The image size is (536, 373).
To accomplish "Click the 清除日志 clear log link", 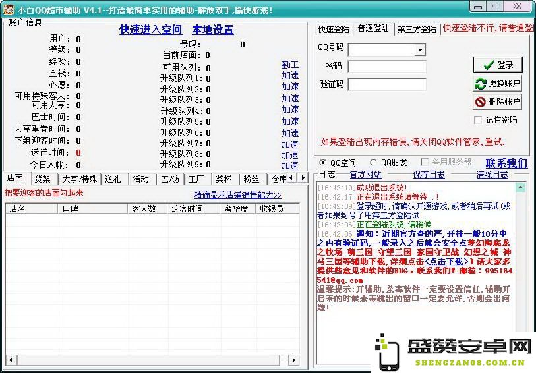I will click(492, 175).
